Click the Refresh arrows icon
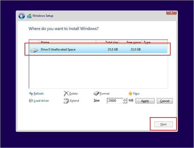Viewport: 194px width, 148px height. (31, 93)
